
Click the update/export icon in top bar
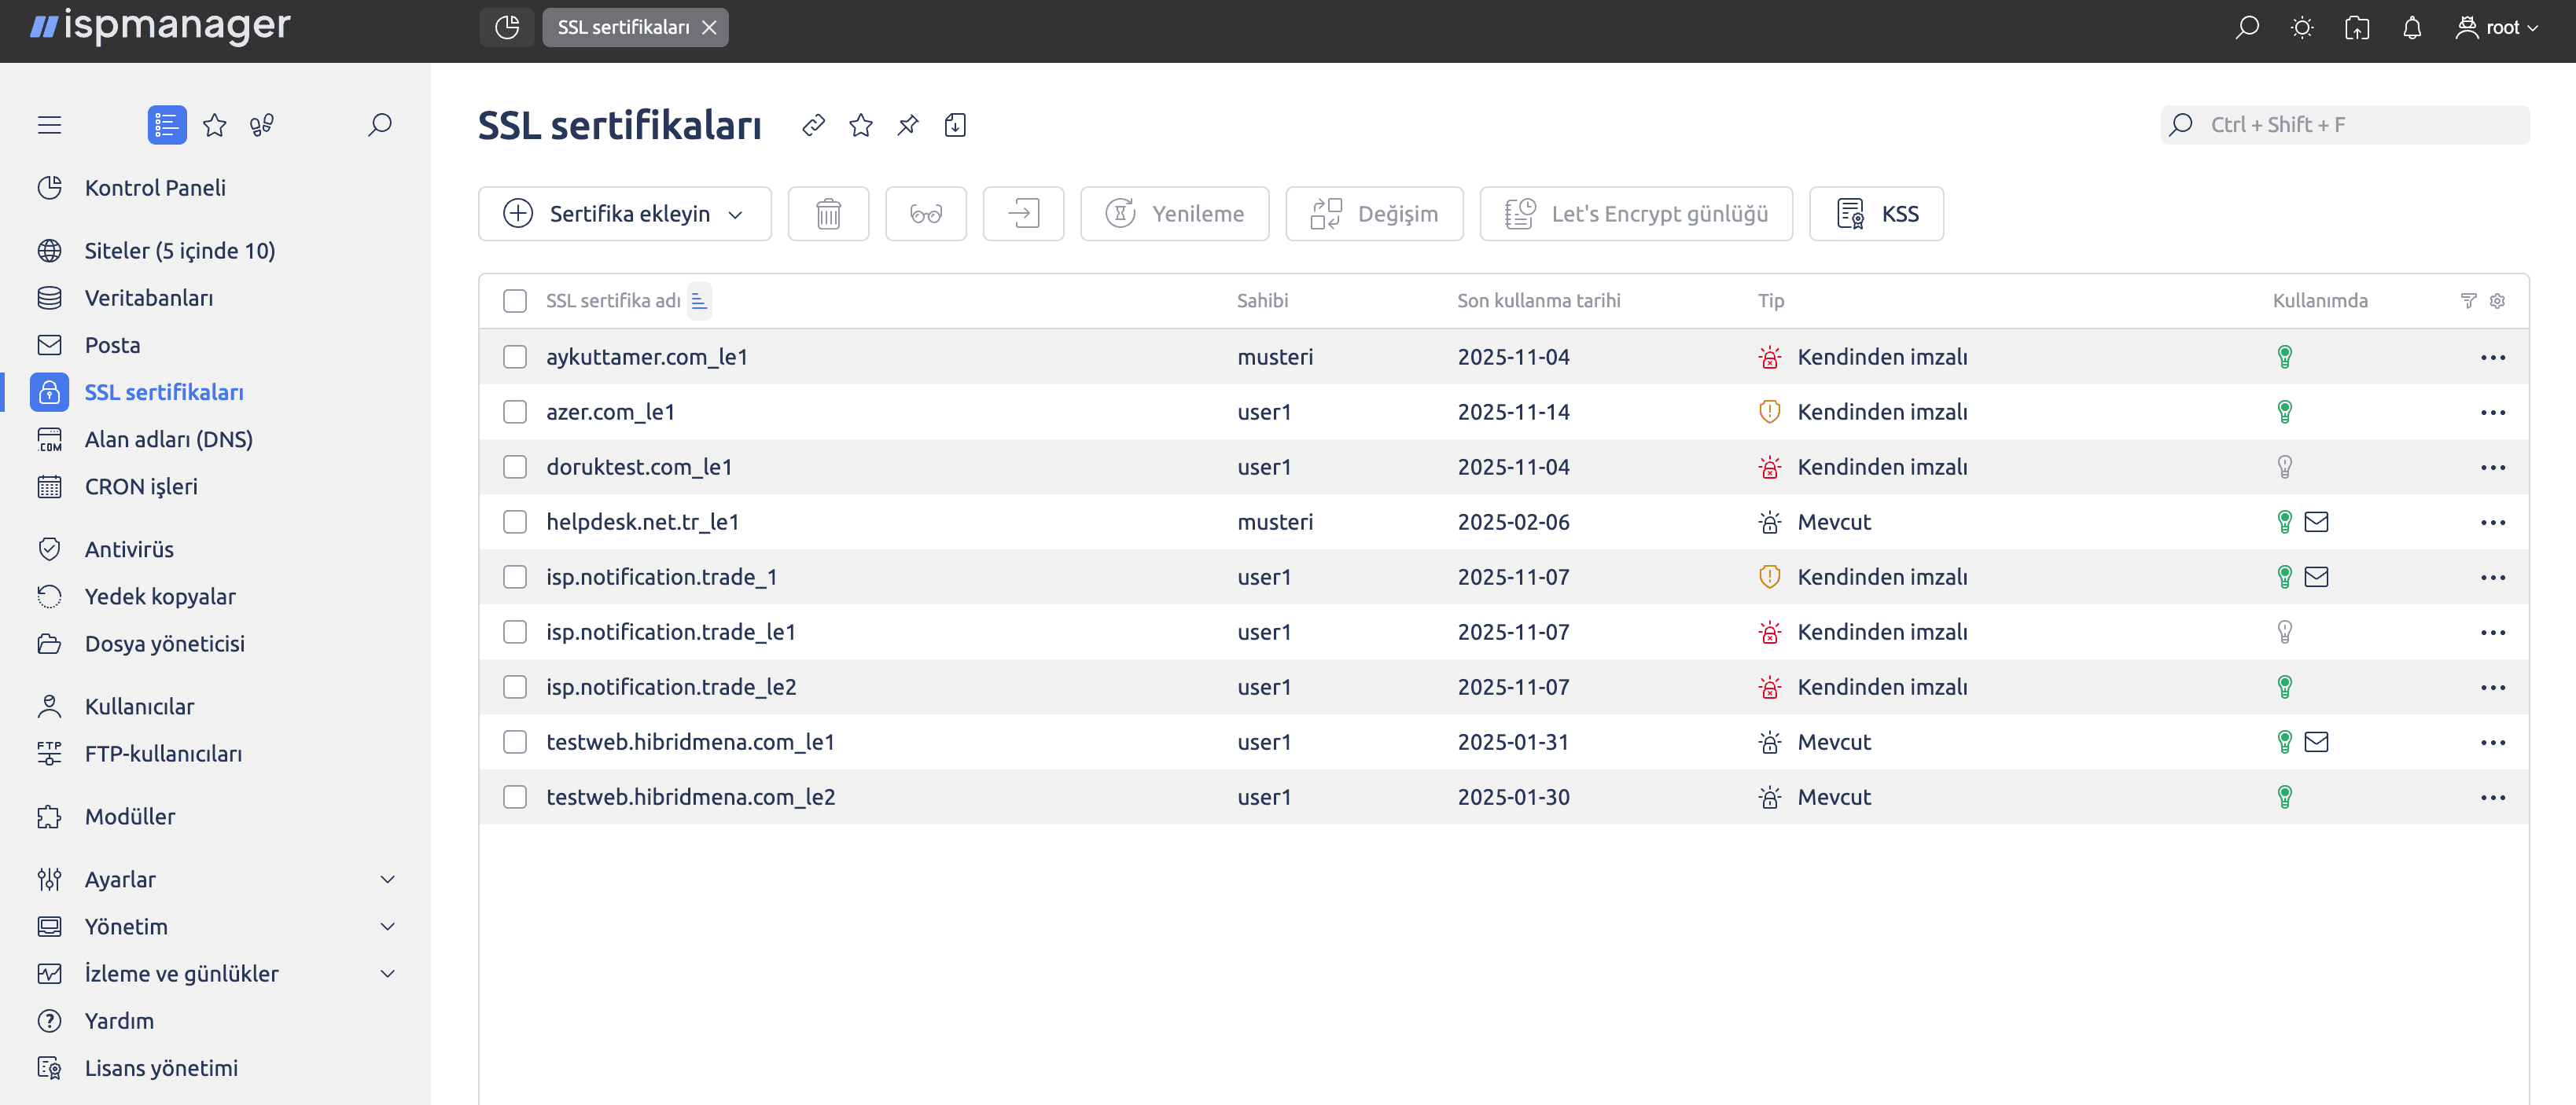tap(2357, 27)
